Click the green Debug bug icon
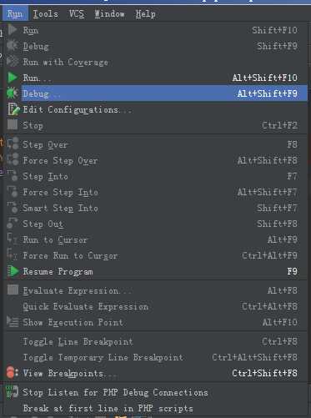Image resolution: width=311 pixels, height=418 pixels. pos(13,93)
